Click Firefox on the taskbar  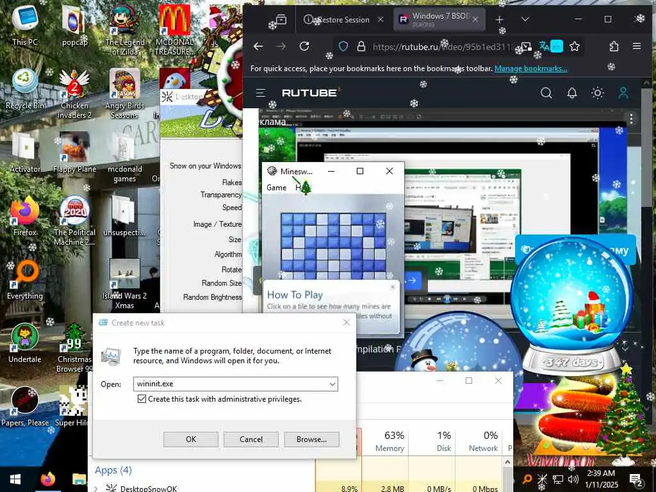[47, 479]
